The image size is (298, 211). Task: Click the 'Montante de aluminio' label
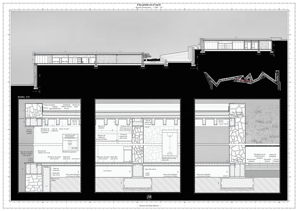click(44, 151)
